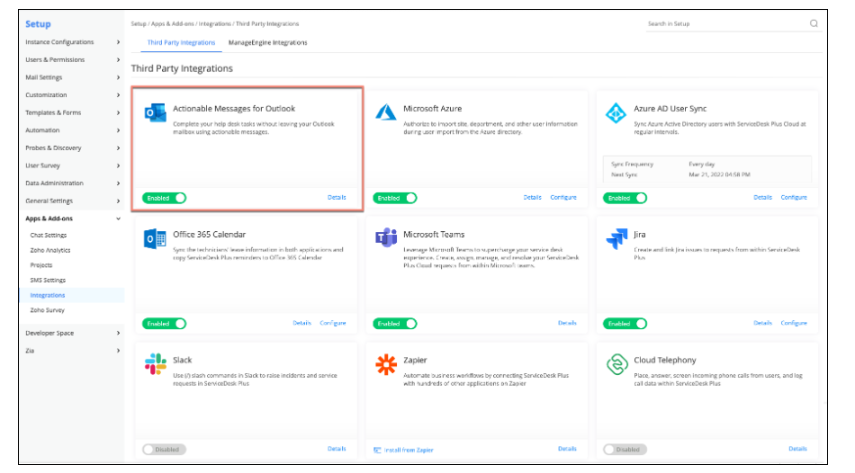Open the Configure link for Microsoft Azure

[x=563, y=198]
